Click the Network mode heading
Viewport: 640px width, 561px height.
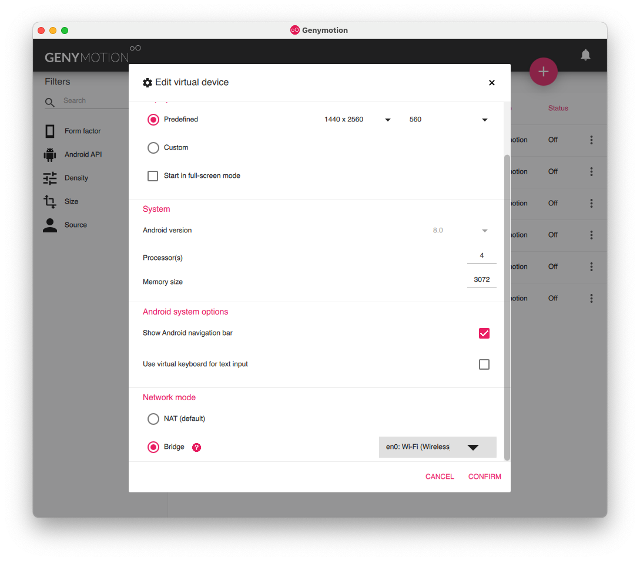(169, 397)
